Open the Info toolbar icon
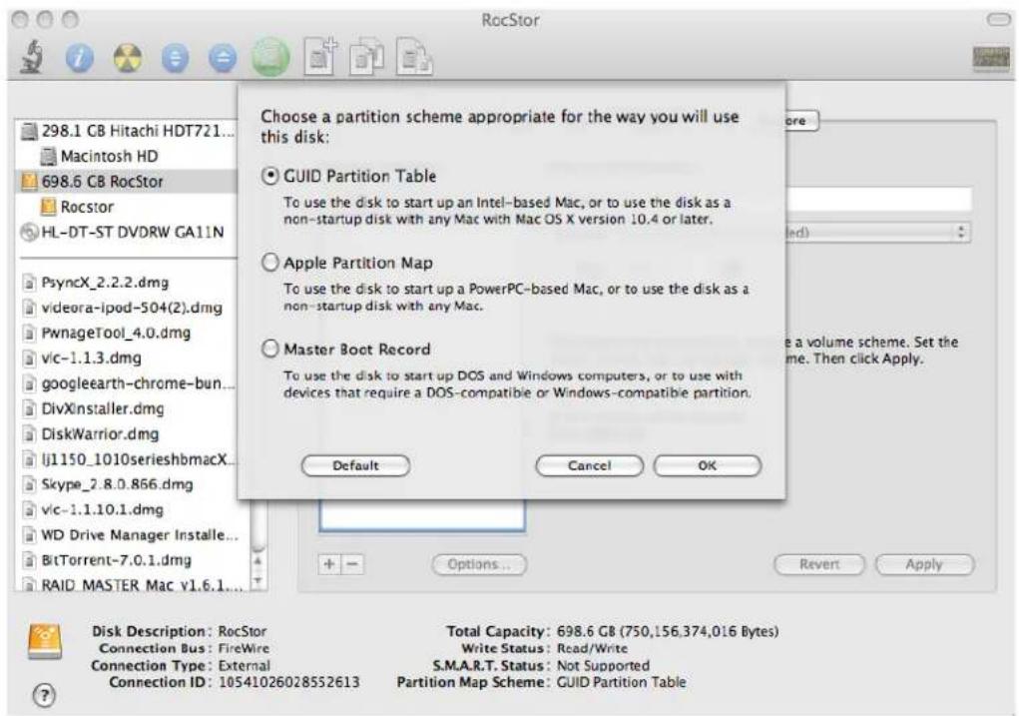The image size is (1019, 716). point(79,59)
